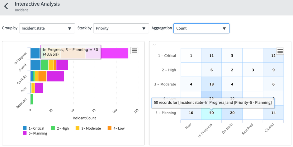Image resolution: width=293 pixels, height=147 pixels.
Task: Click heatmap cell High / Resolved showing 3
Action: coord(253,70)
